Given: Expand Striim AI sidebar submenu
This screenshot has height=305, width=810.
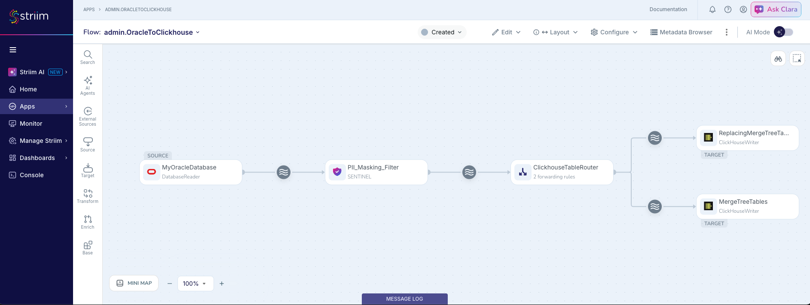Looking at the screenshot, I should pyautogui.click(x=66, y=72).
